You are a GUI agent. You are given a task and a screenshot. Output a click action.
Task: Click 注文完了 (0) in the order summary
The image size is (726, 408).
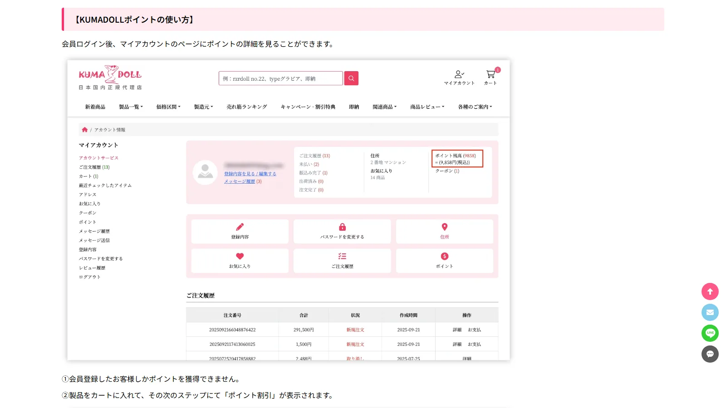pyautogui.click(x=311, y=190)
